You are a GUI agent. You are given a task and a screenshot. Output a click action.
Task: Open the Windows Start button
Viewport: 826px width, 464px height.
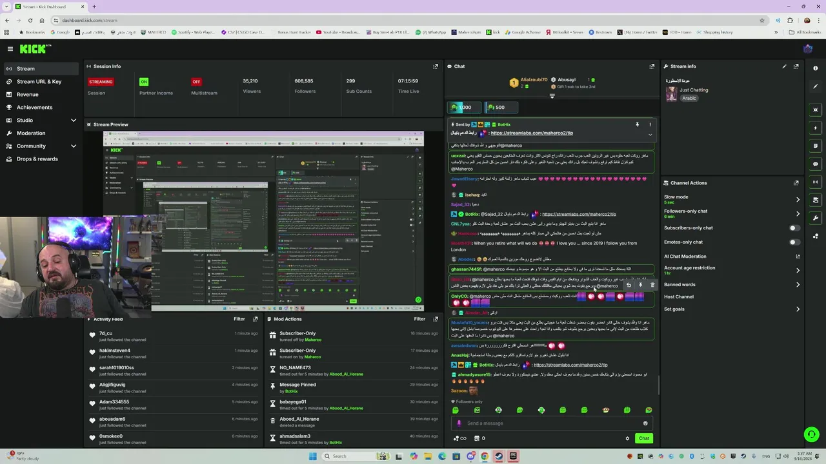click(x=313, y=456)
